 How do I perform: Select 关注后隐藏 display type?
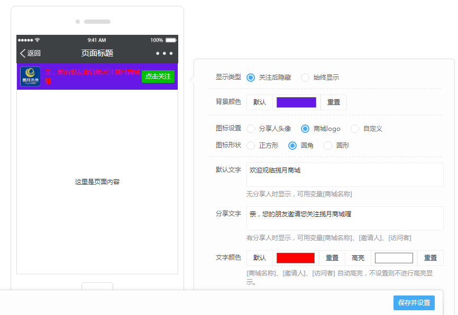[x=251, y=78]
